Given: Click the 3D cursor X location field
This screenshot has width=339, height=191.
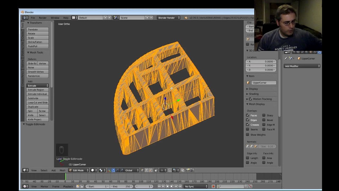Looking at the screenshot, I should tap(261, 61).
